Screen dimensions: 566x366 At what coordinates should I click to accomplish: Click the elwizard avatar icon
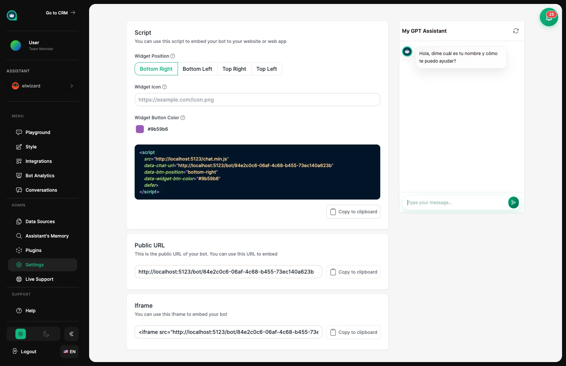15,86
